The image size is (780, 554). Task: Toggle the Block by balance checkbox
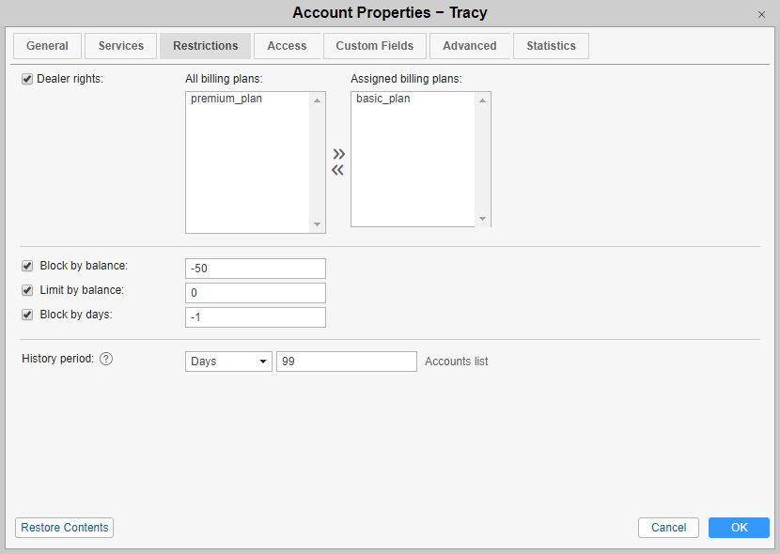coord(27,266)
